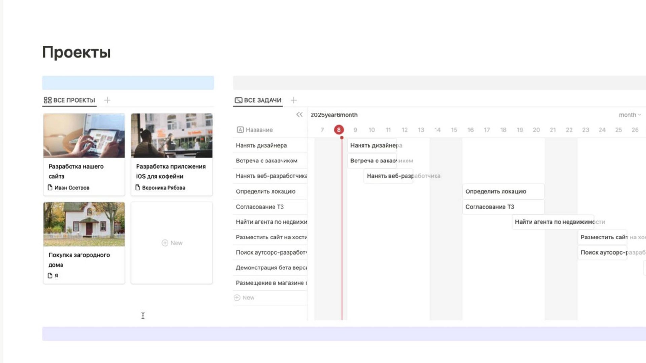Expand the date header '2025year6month'
646x363 pixels.
334,115
